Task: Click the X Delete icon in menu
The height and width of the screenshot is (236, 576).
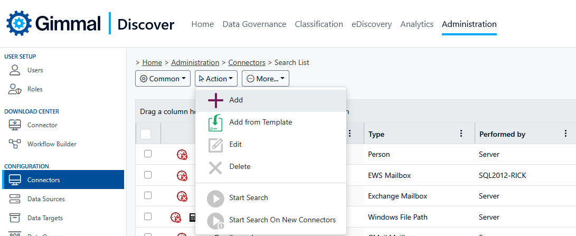Action: click(x=215, y=167)
